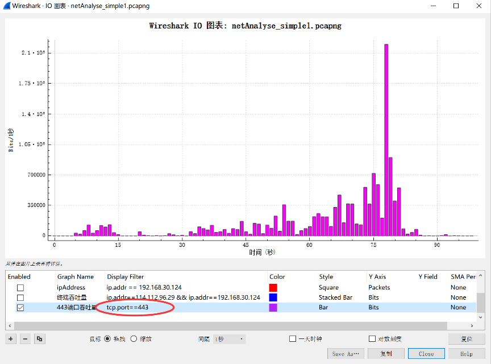Click Bits Y Axis cell in 终端吞吐量 row
Image resolution: width=491 pixels, height=364 pixels.
pos(373,297)
